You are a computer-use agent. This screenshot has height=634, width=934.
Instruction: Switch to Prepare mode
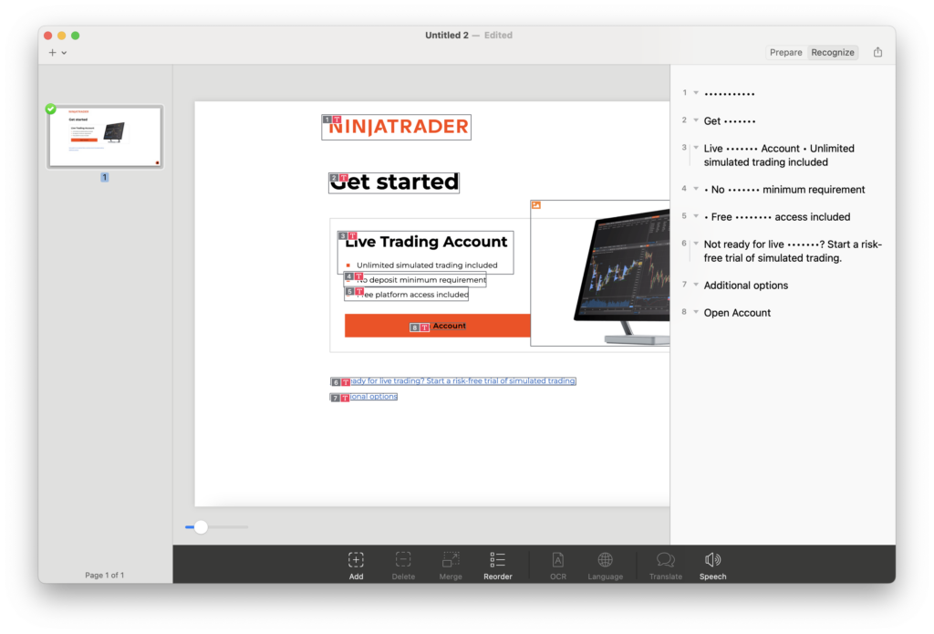pos(785,52)
